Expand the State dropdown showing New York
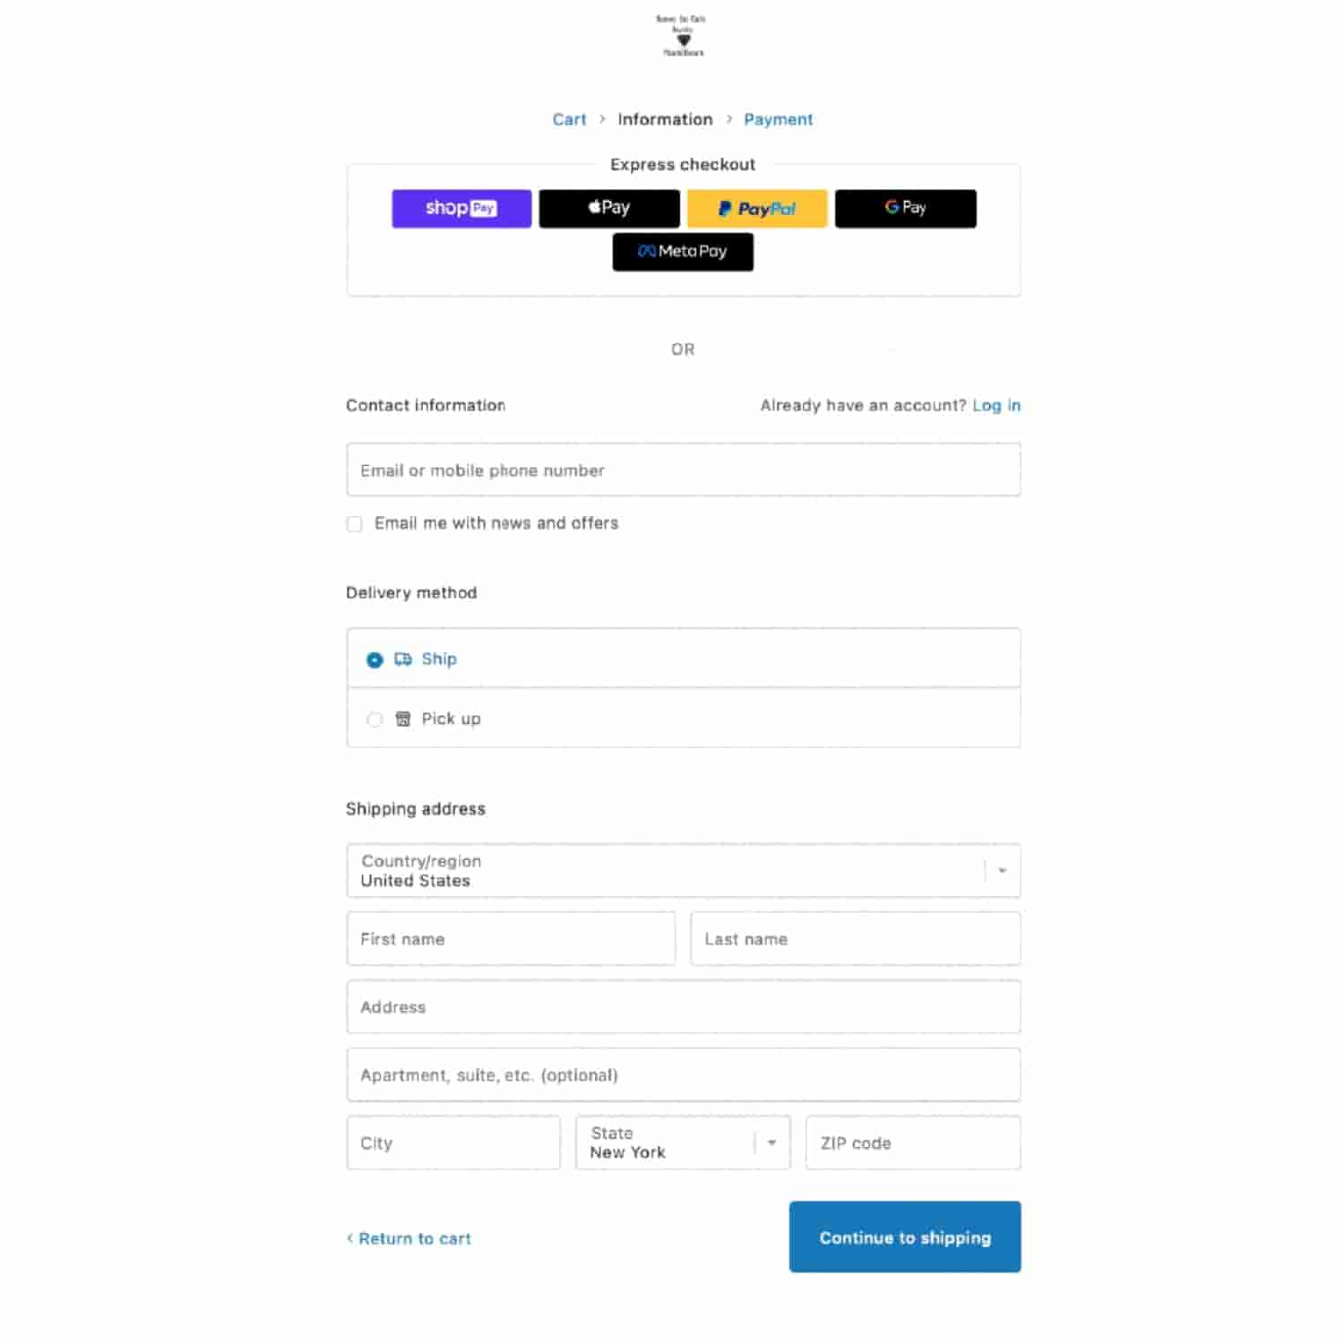This screenshot has width=1344, height=1344. point(683,1142)
